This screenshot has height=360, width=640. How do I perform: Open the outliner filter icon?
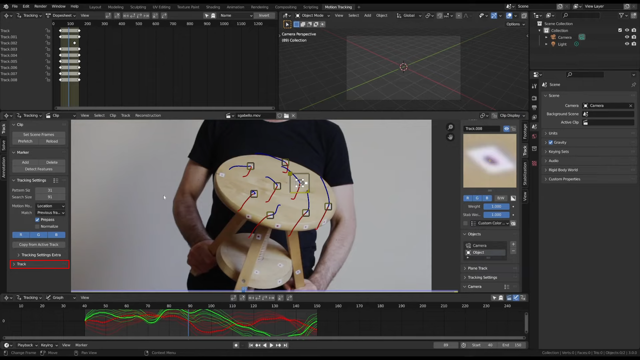(x=621, y=15)
